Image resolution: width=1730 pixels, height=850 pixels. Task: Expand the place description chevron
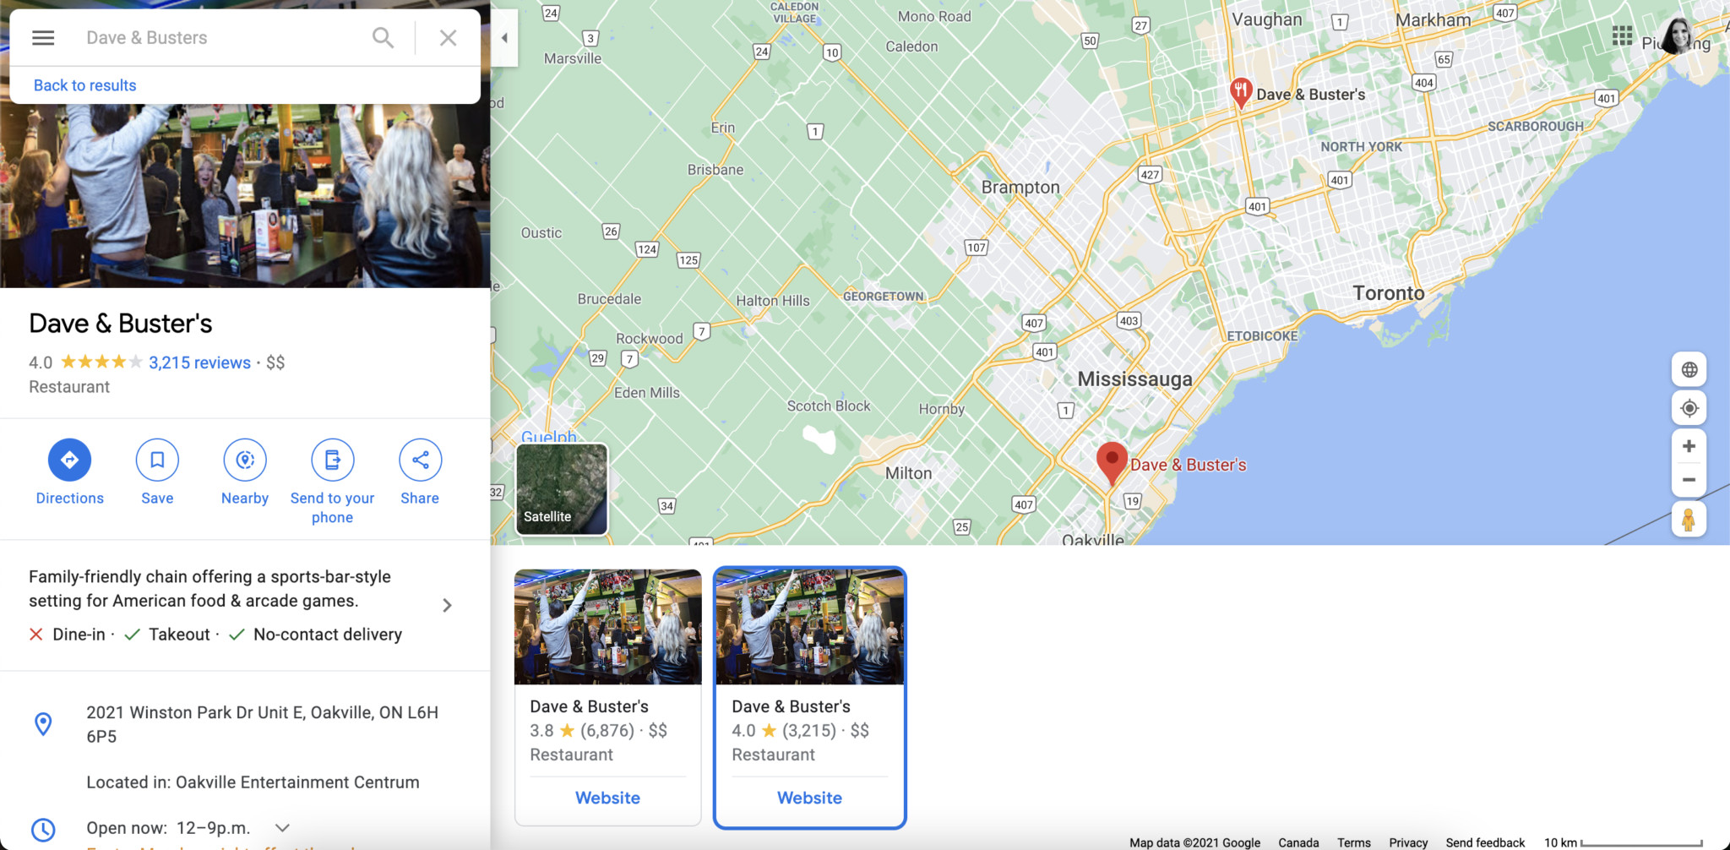click(x=447, y=605)
